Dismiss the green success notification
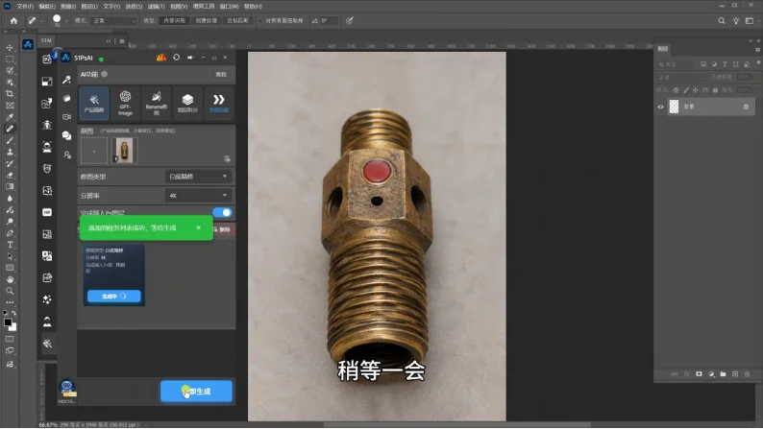The image size is (763, 429). click(x=199, y=227)
